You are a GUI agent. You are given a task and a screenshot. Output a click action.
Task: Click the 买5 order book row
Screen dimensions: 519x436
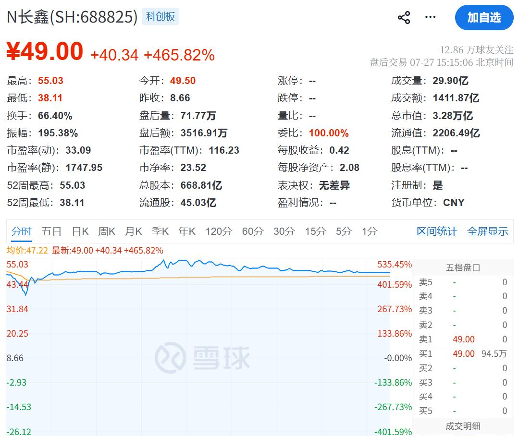coord(463,411)
